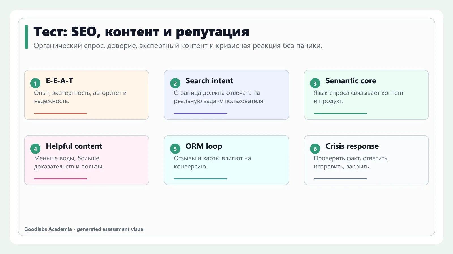The width and height of the screenshot is (453, 254).
Task: Click the text 'Язык спроса связывает контент и продукт.'
Action: (359, 97)
